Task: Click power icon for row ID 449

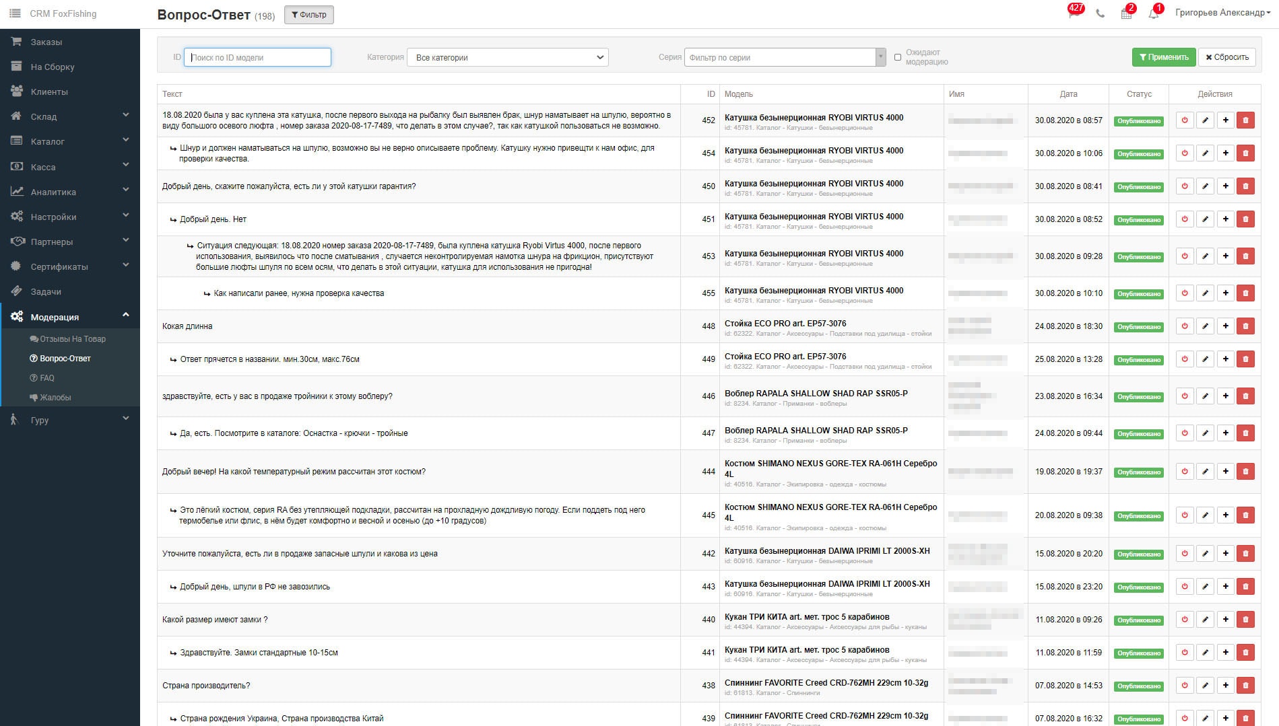Action: pos(1185,359)
